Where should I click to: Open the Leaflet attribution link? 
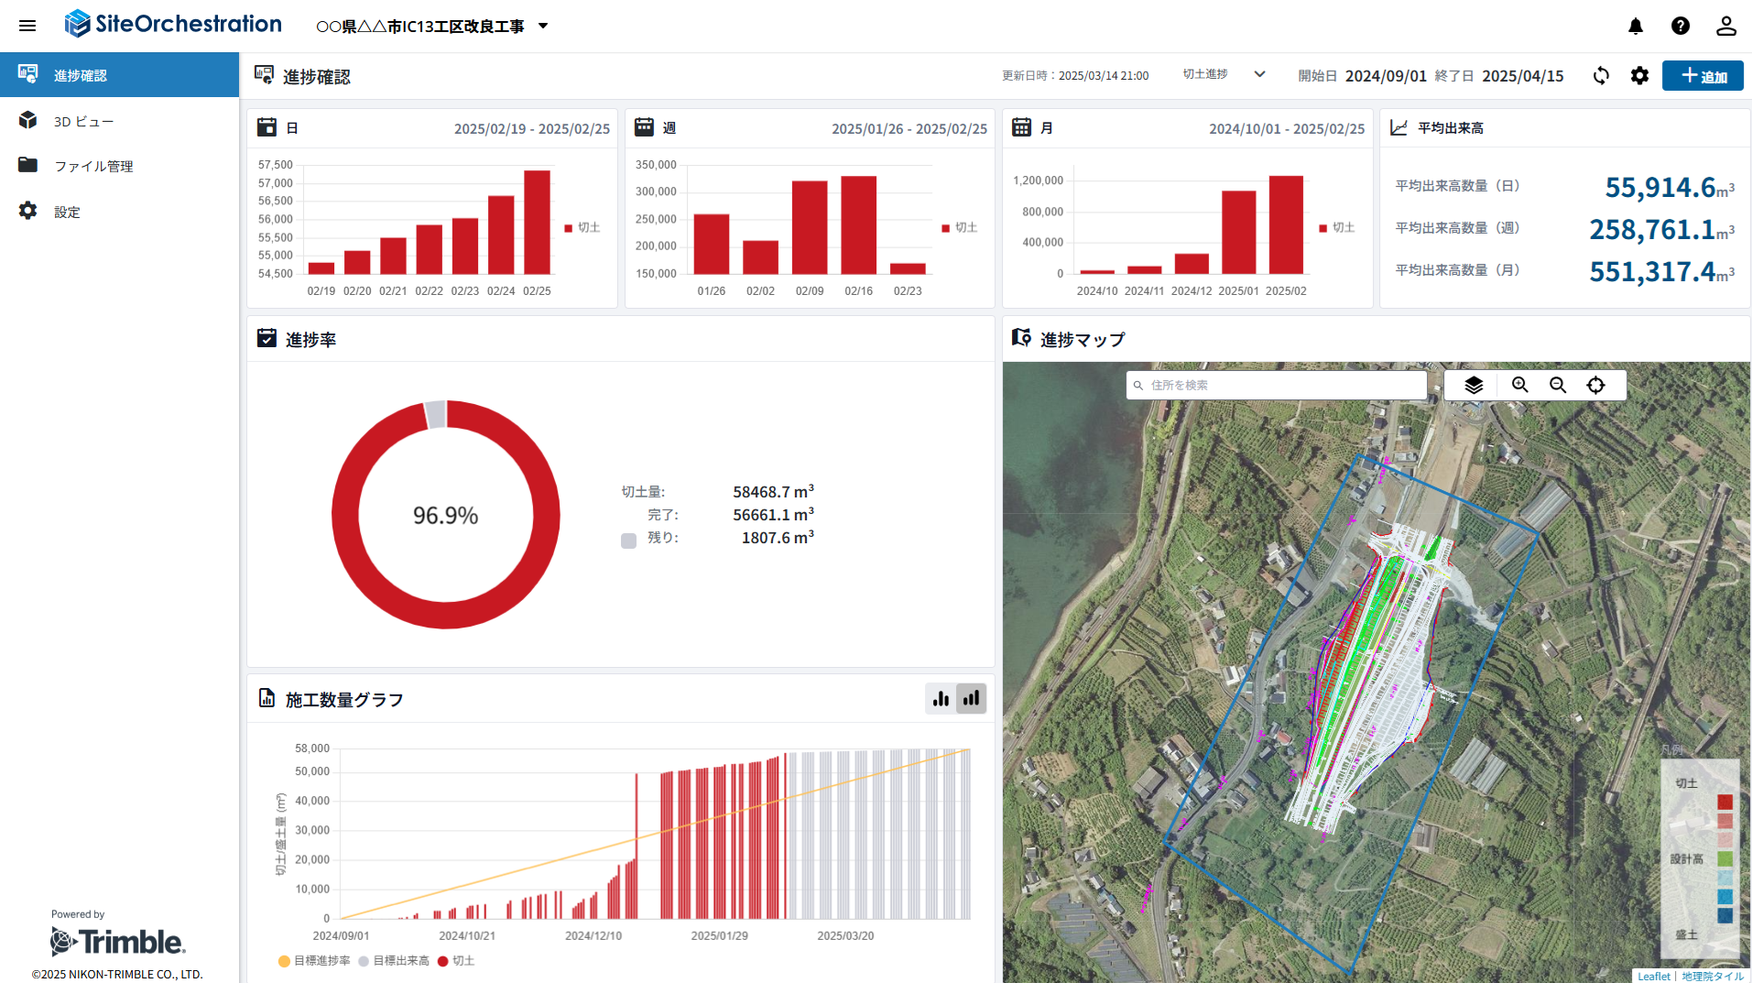point(1653,976)
